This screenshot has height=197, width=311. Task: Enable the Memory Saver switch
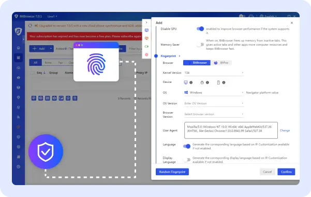(200, 45)
